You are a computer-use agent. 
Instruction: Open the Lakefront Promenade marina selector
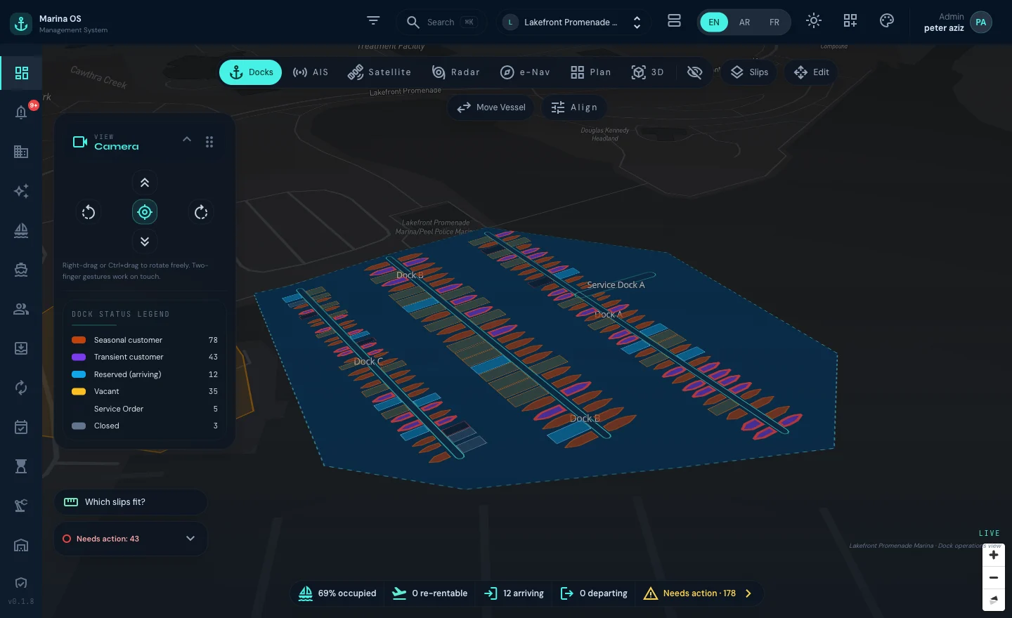click(x=573, y=22)
